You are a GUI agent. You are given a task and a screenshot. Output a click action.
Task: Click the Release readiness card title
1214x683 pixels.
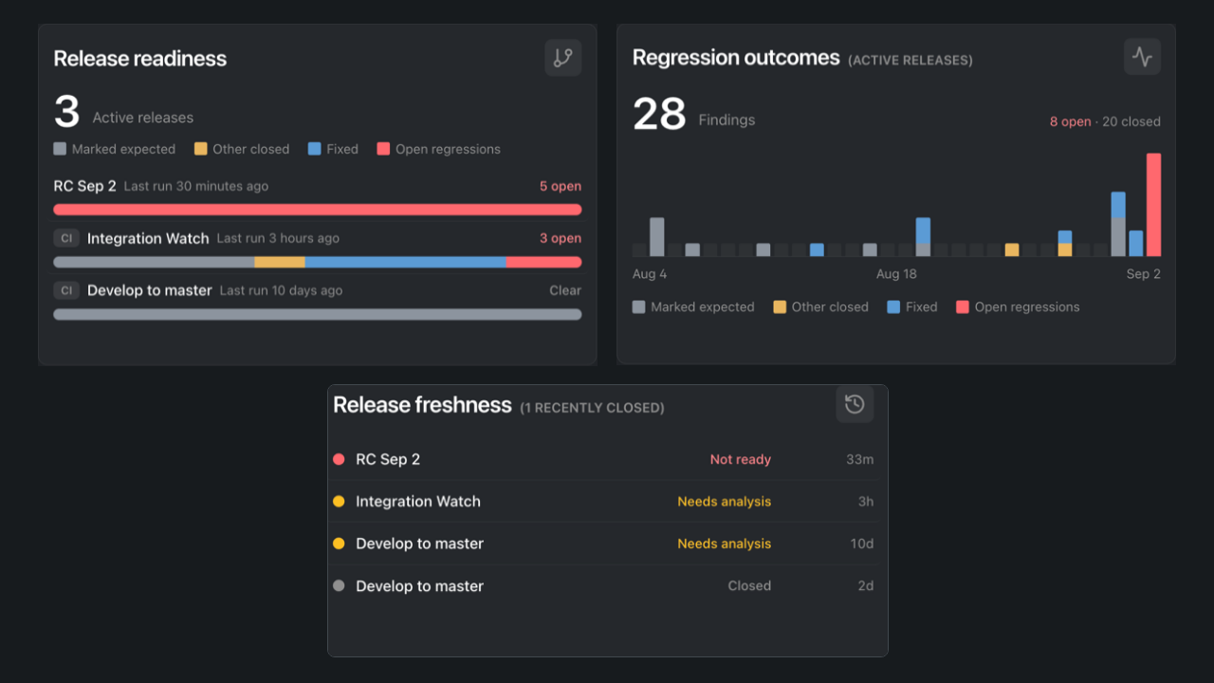pyautogui.click(x=140, y=59)
